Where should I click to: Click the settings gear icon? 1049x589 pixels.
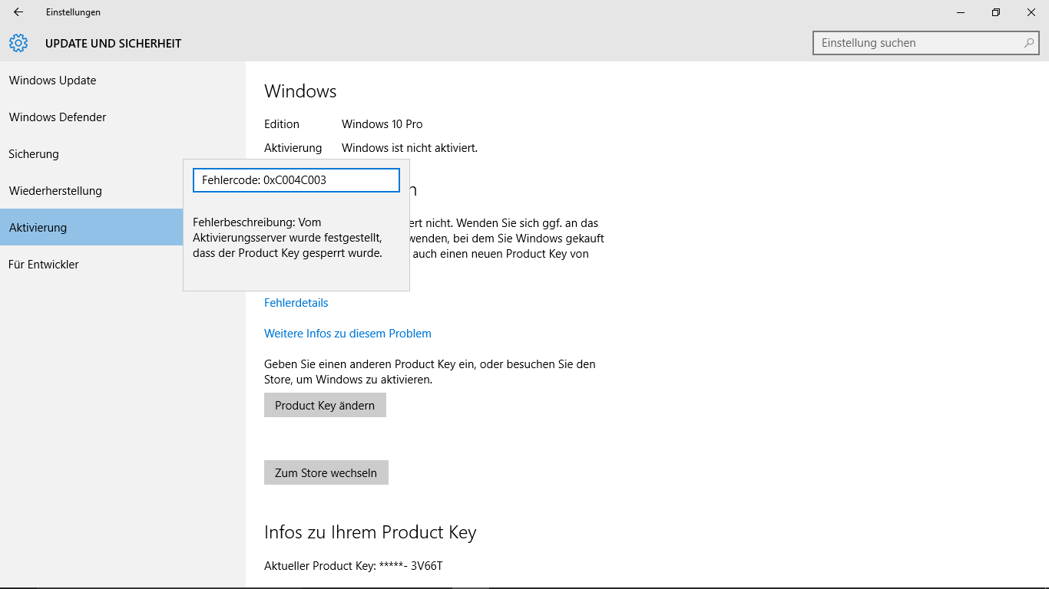18,43
